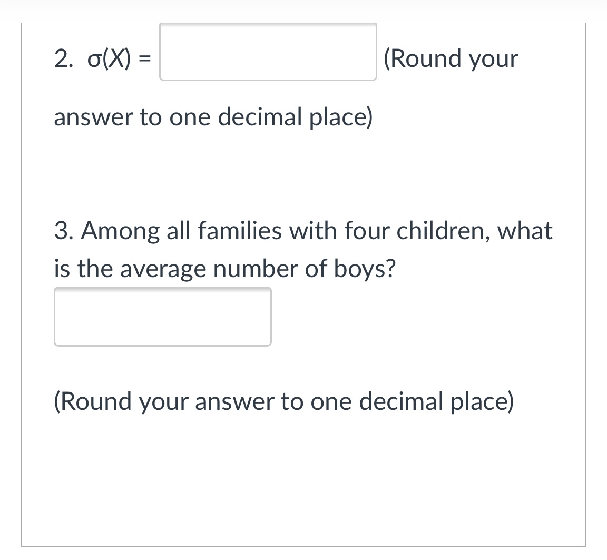Click 'is the average number of boys?' line
Screen dimensions: 607x560
coord(225,269)
